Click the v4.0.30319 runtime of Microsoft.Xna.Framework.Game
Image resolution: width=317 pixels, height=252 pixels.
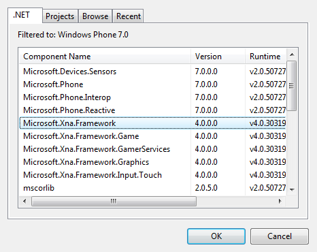click(x=267, y=136)
